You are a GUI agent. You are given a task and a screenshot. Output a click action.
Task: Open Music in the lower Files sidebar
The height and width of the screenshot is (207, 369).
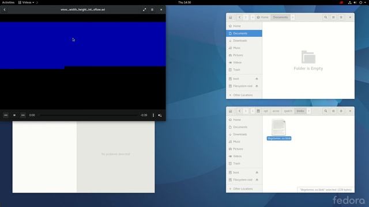(244, 141)
